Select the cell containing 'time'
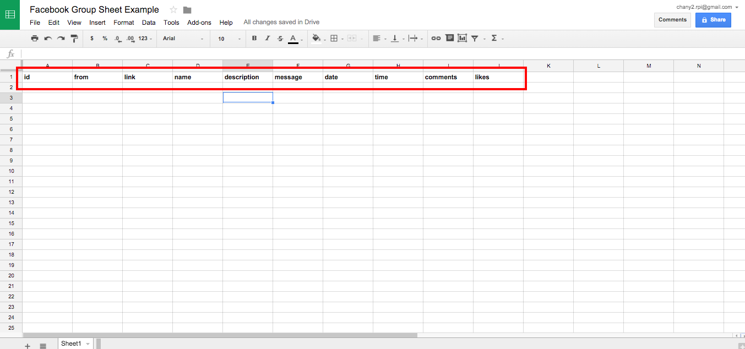Image resolution: width=745 pixels, height=349 pixels. [398, 77]
